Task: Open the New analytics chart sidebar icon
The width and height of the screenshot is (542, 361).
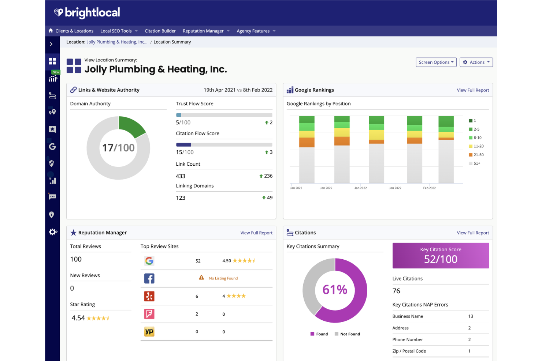Action: pyautogui.click(x=53, y=78)
